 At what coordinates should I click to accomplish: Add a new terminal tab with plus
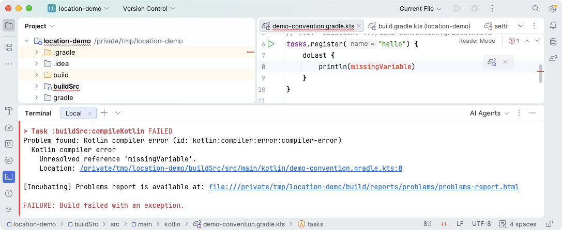tap(104, 113)
